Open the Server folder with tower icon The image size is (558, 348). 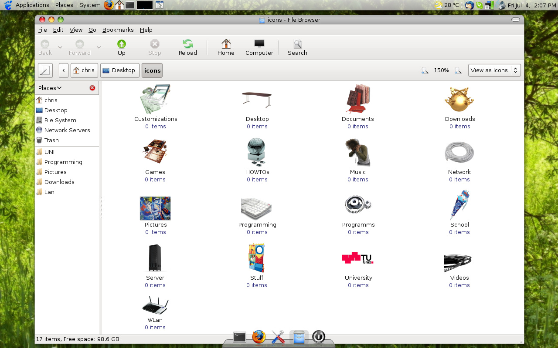[155, 258]
